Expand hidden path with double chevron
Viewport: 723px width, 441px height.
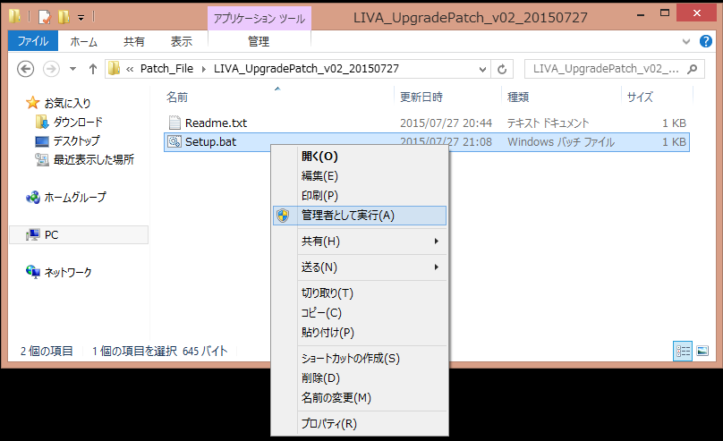coord(130,69)
